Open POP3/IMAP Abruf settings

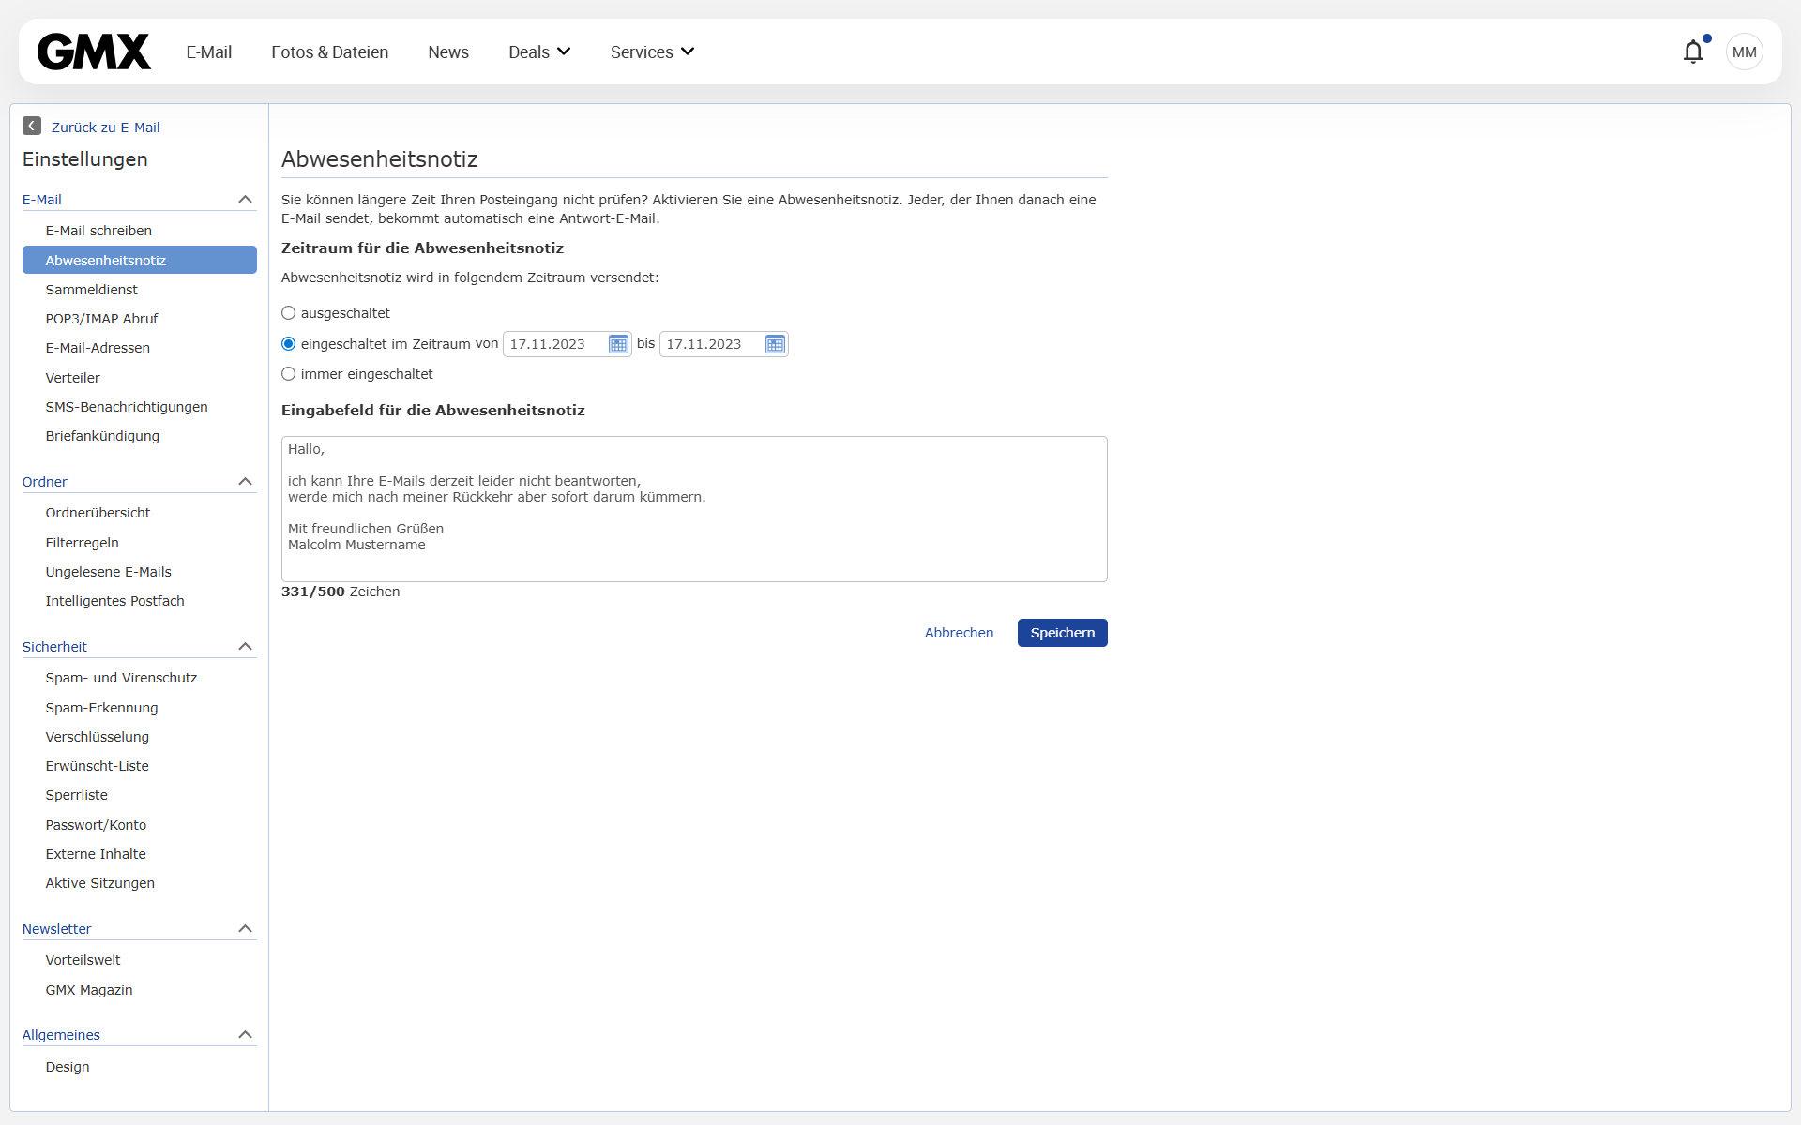[x=101, y=319]
